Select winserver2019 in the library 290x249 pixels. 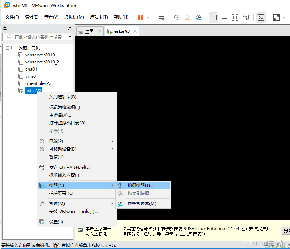[40, 55]
